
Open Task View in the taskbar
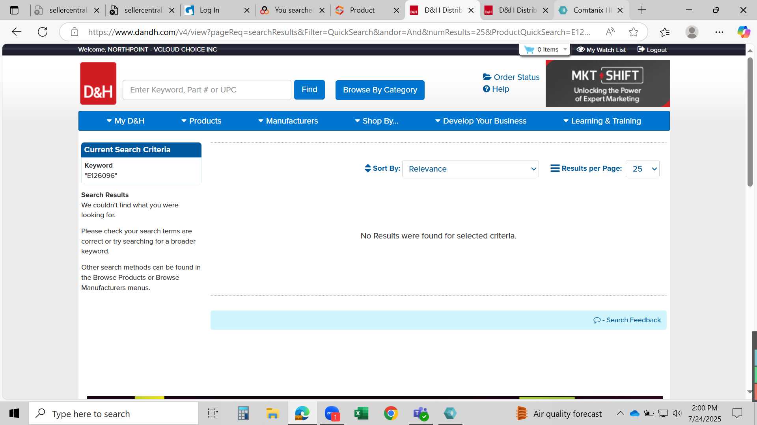click(213, 414)
